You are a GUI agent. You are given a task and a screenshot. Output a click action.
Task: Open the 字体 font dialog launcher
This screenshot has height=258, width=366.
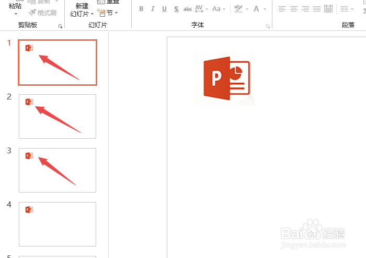pyautogui.click(x=268, y=26)
